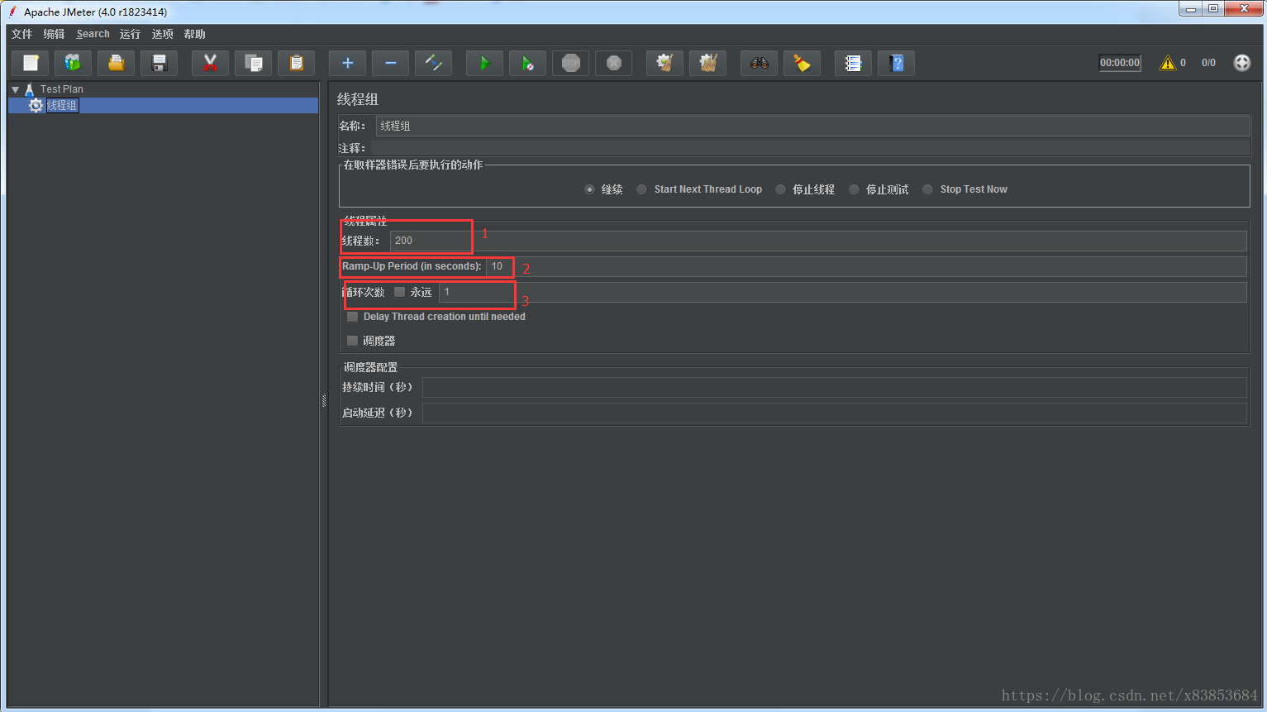Screen dimensions: 1267x712
Task: Open the Templates icon in toolbar
Action: click(74, 63)
